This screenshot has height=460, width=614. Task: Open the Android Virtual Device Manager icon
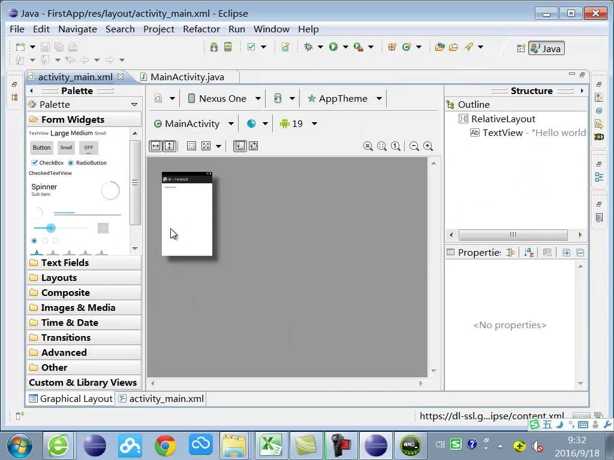[x=228, y=47]
